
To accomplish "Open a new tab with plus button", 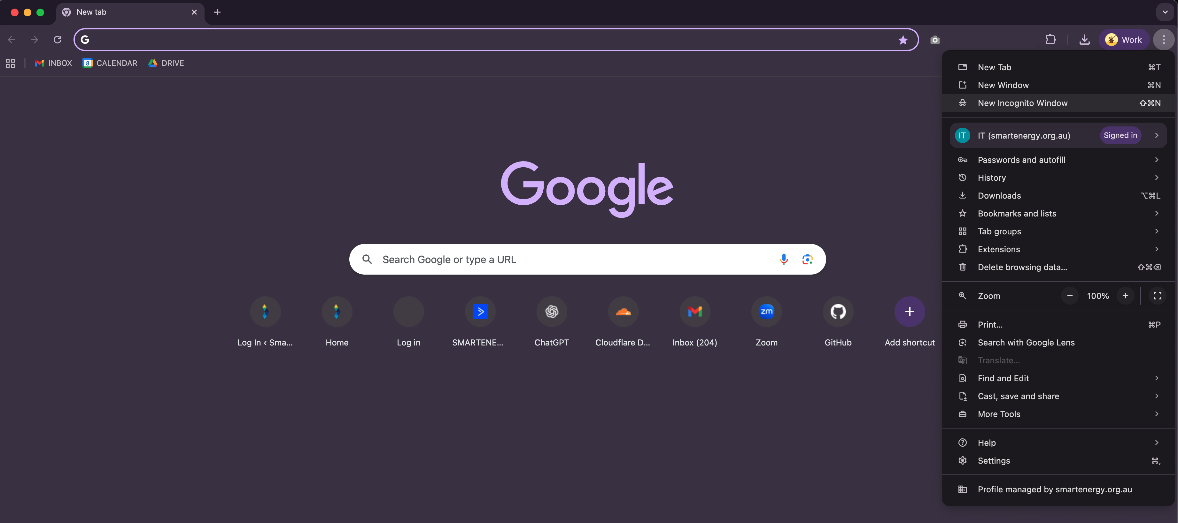I will click(x=217, y=12).
